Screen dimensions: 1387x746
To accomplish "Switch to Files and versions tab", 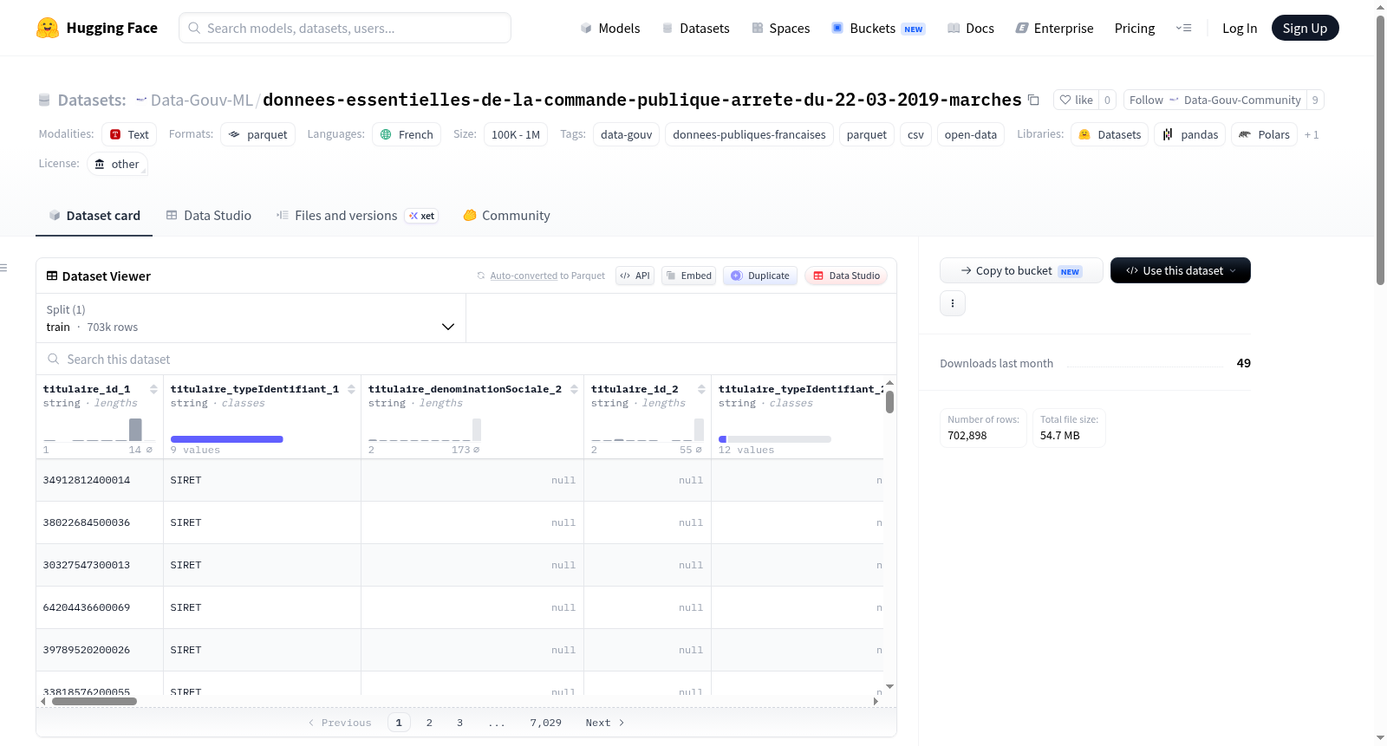I will (x=356, y=216).
